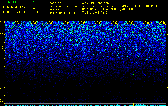
Task: Click the 0.9 kHz axis label
Action: coord(2,61)
